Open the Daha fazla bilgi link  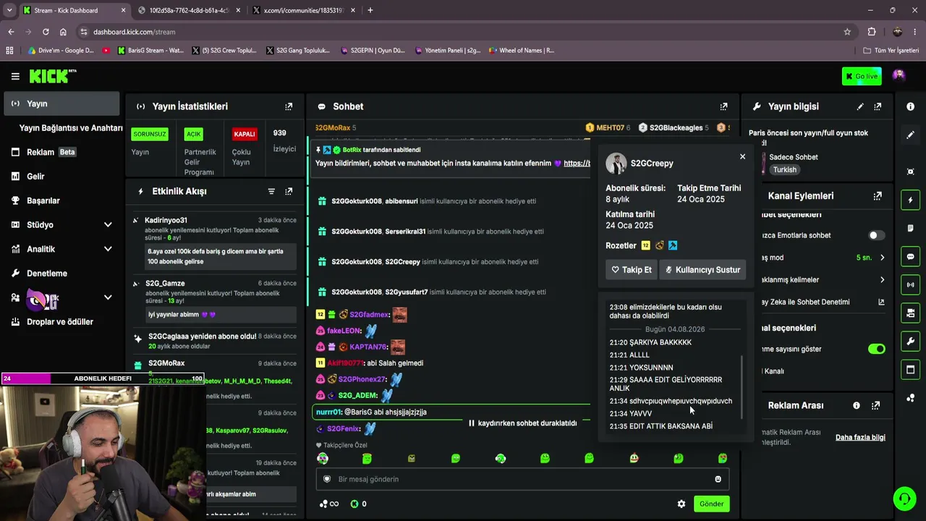pos(860,437)
